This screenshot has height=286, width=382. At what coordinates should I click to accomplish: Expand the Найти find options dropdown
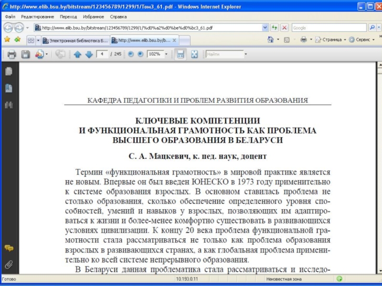pyautogui.click(x=245, y=54)
